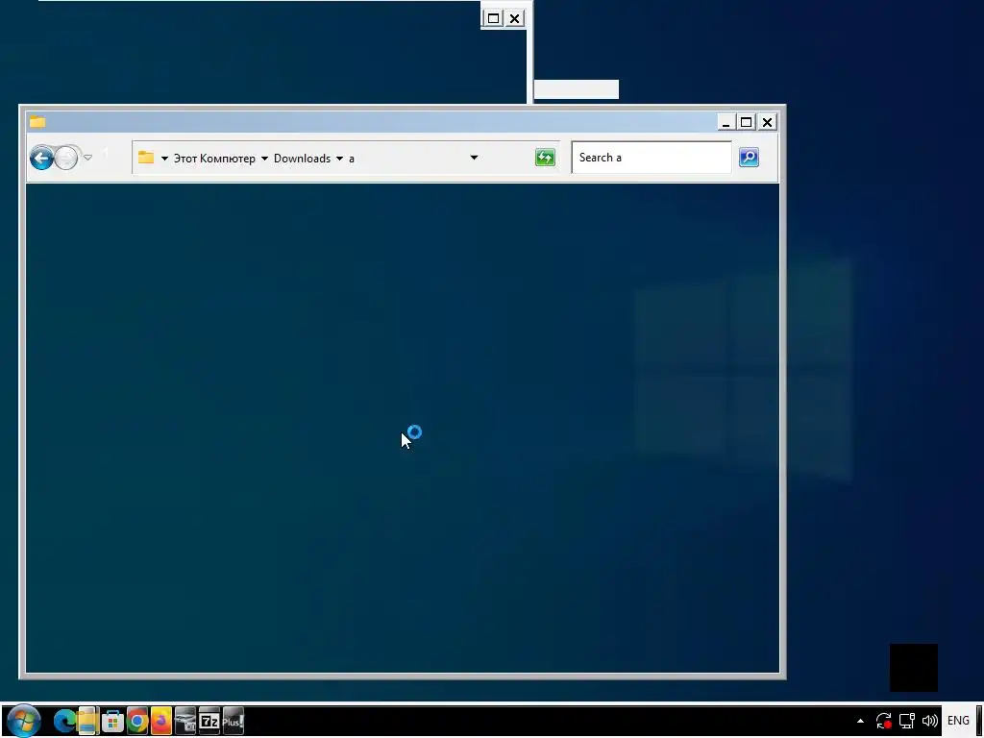Image resolution: width=984 pixels, height=738 pixels.
Task: Expand the arrow before Этот Компютер
Action: tap(164, 159)
